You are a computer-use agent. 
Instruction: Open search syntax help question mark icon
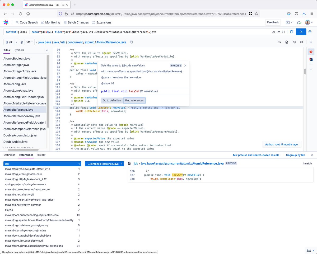[x=310, y=32]
